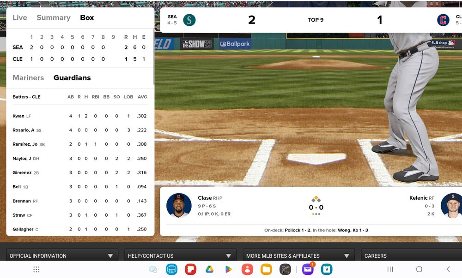The width and height of the screenshot is (462, 278).
Task: Select the Box tab
Action: click(87, 18)
